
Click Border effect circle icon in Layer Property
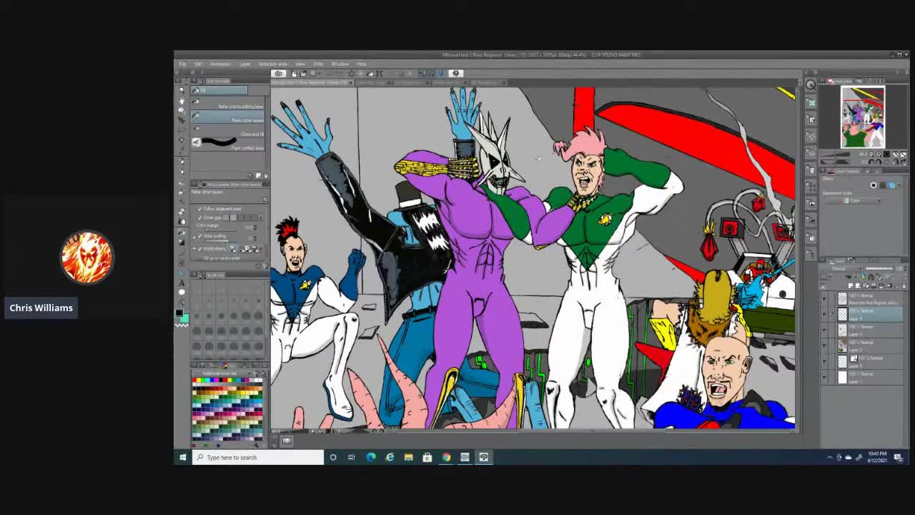pos(874,185)
